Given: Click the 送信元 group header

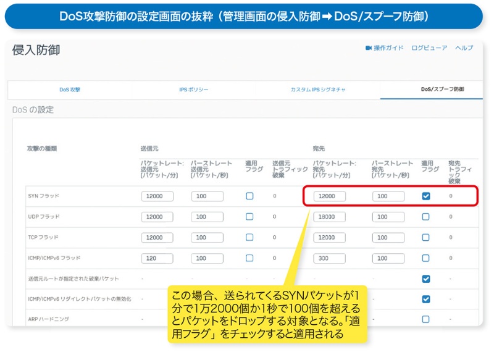Looking at the screenshot, I should 149,149.
